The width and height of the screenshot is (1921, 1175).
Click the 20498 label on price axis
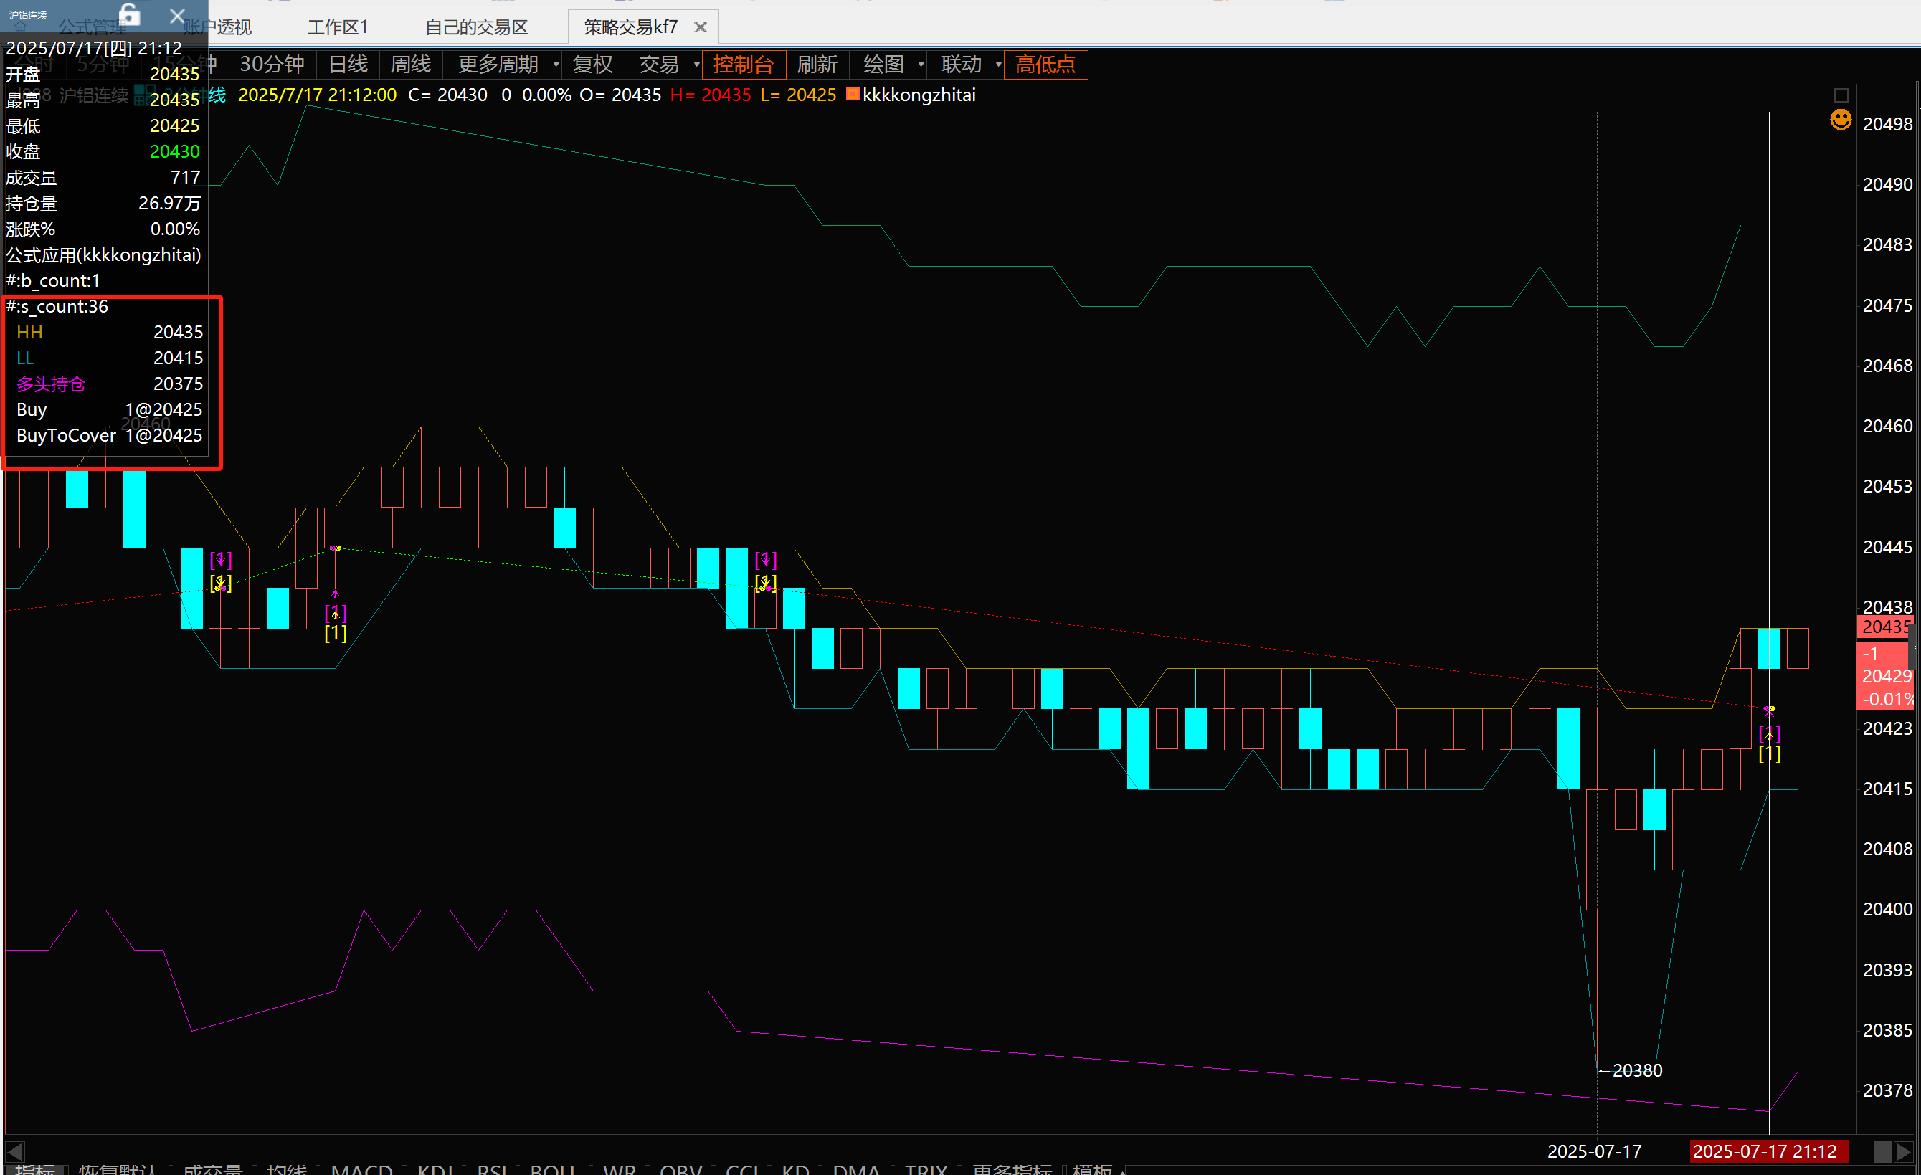(x=1887, y=124)
